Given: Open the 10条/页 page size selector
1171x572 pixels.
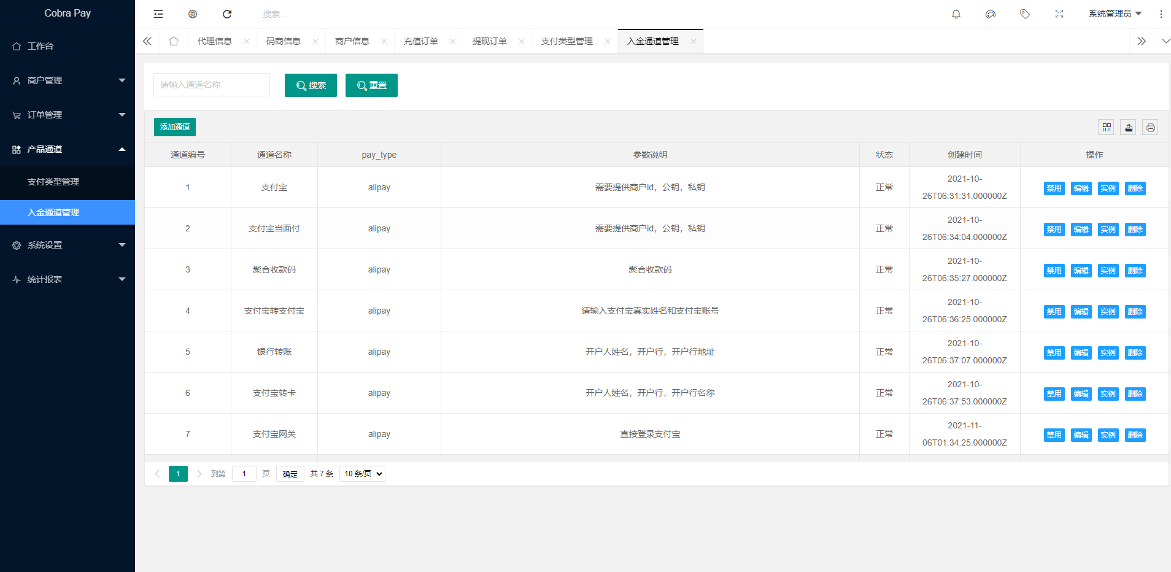Looking at the screenshot, I should pos(361,473).
